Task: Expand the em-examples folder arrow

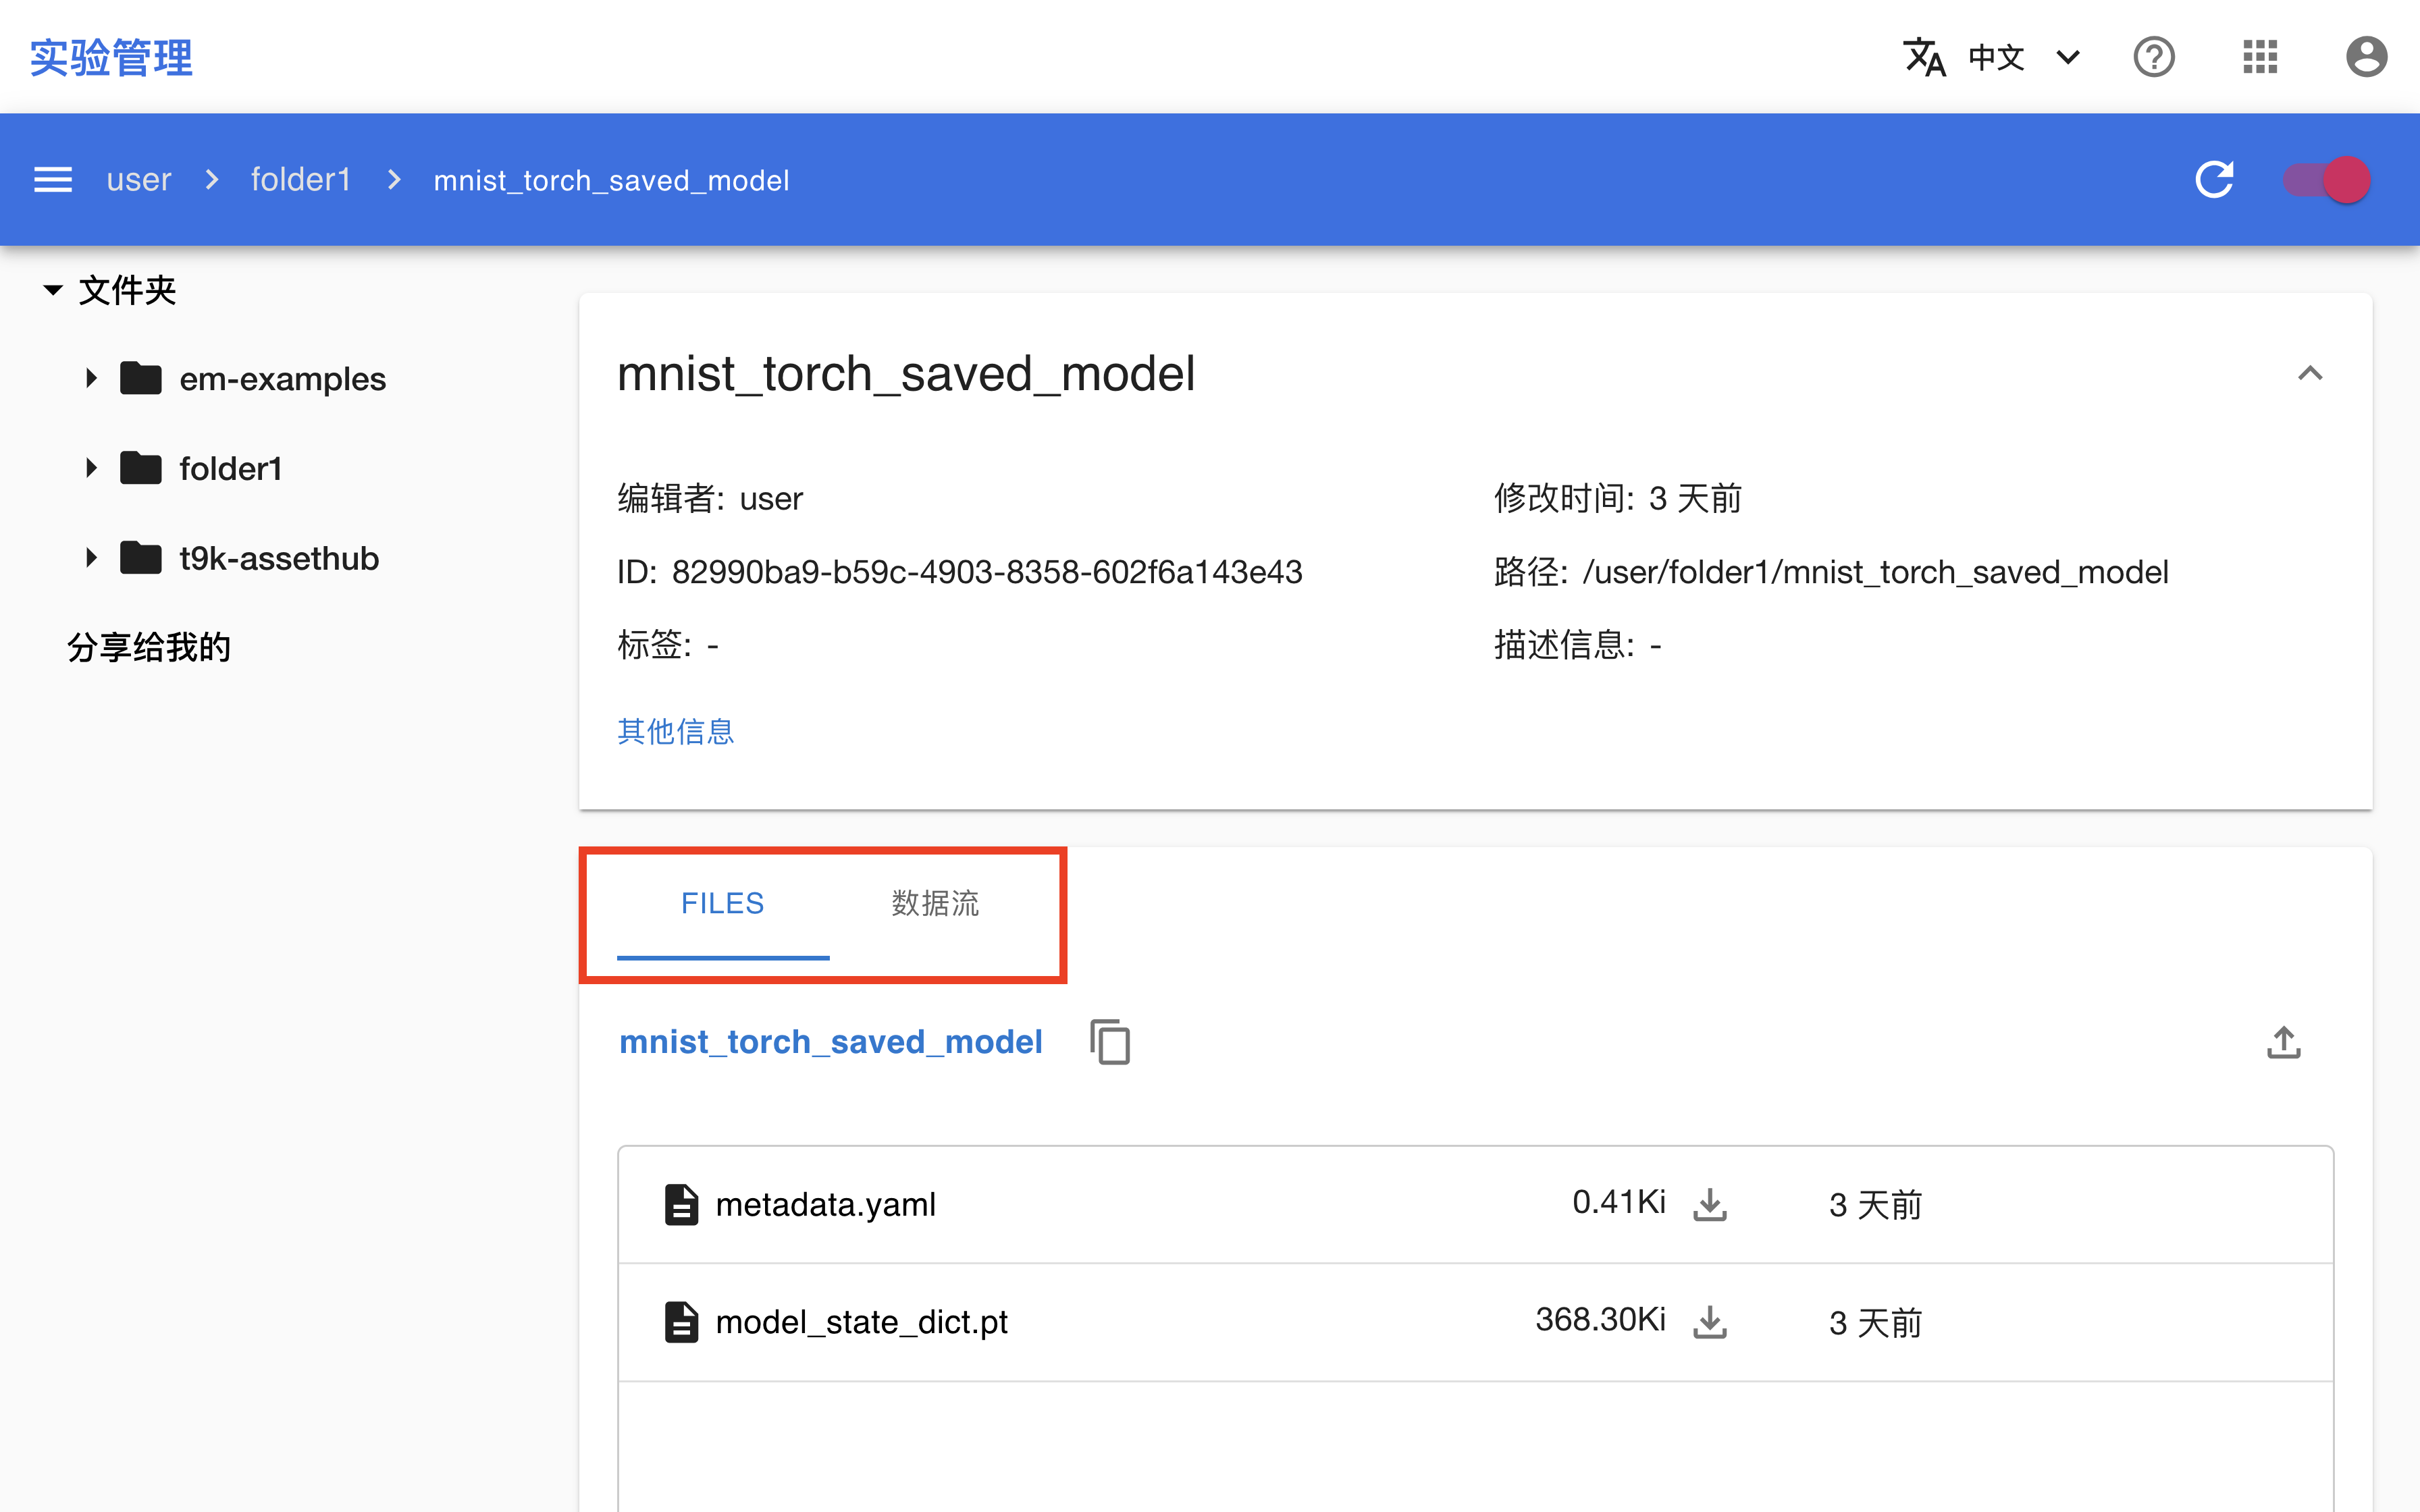Action: (91, 378)
